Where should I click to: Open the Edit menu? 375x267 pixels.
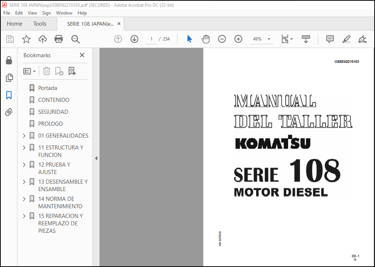pos(19,13)
